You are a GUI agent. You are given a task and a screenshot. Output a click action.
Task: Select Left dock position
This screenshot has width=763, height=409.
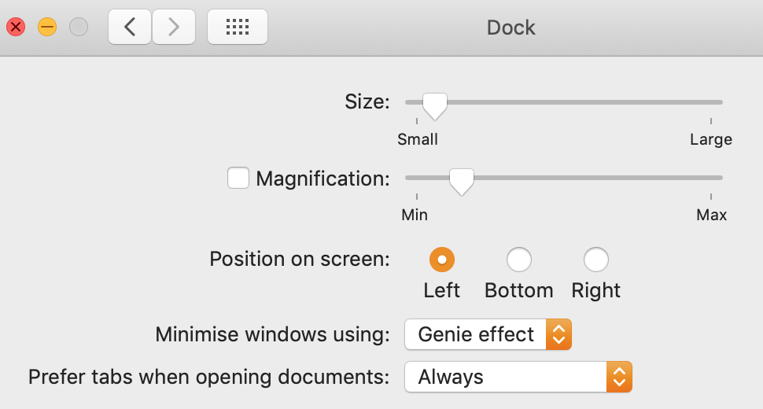tap(441, 259)
